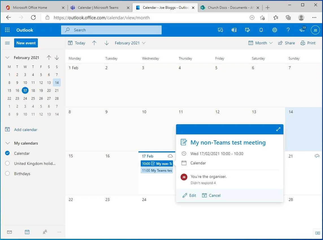Viewport: 323px width, 240px height.
Task: Collapse the mini calendar chevron
Action: [7, 58]
